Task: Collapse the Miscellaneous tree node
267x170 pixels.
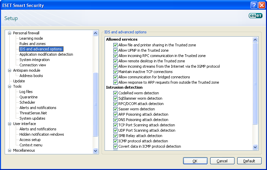Action: 10,150
